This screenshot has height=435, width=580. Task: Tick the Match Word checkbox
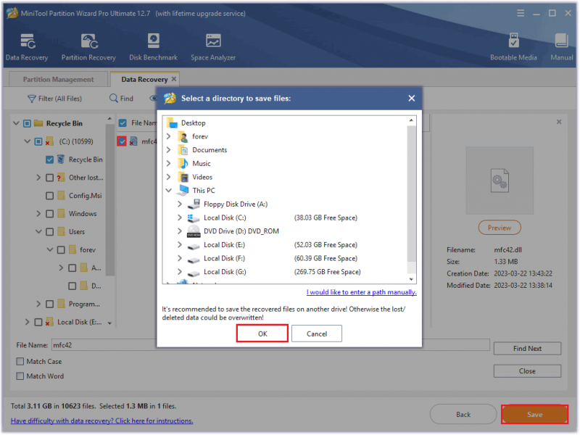point(20,376)
